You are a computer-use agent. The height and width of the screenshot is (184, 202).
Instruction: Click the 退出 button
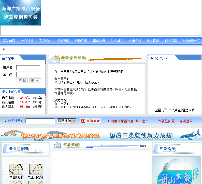[35, 81]
